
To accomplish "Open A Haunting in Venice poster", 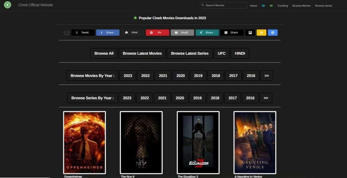I will [x=255, y=142].
